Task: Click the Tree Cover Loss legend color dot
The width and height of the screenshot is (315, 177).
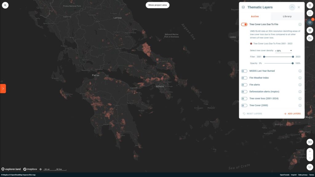Action: tap(251, 44)
